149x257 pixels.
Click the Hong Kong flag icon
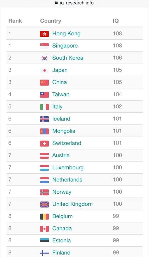tap(45, 34)
